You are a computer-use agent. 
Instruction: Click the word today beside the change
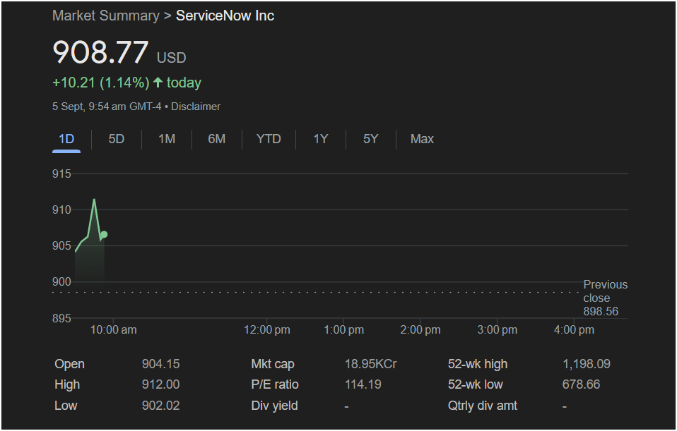point(184,83)
